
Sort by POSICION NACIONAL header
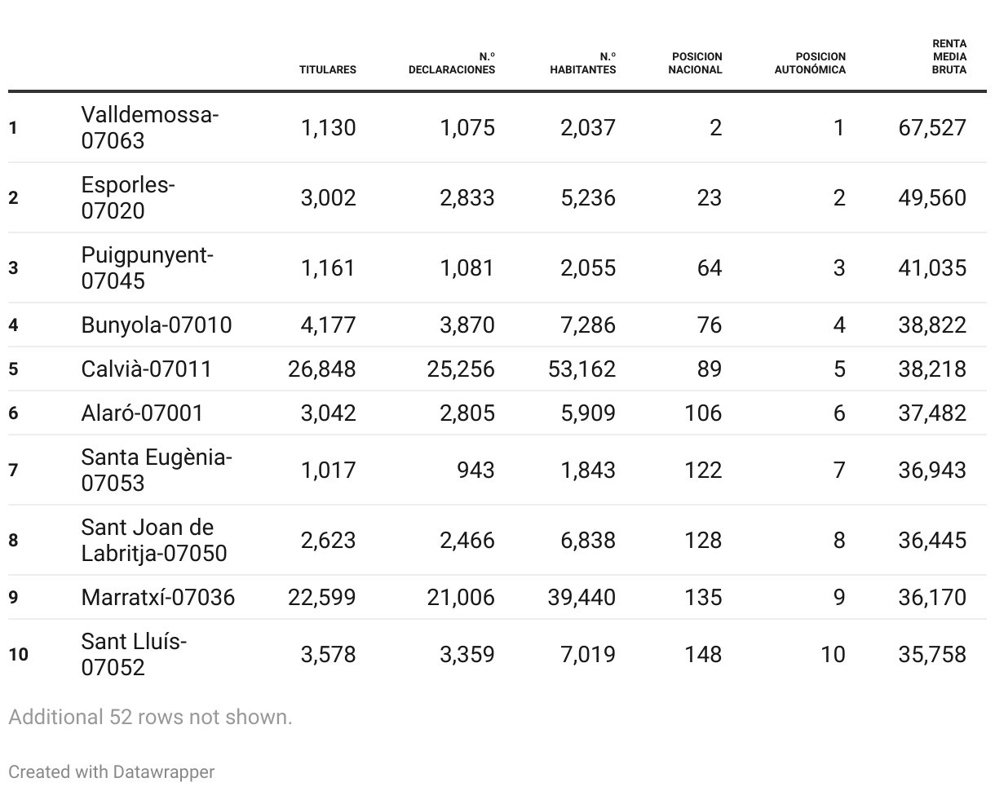pyautogui.click(x=695, y=63)
